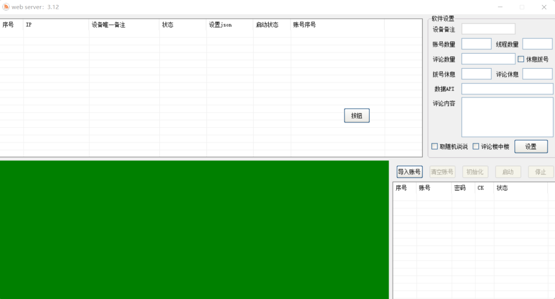555x299 pixels.
Task: Click the 导入账号 button
Action: (x=409, y=172)
